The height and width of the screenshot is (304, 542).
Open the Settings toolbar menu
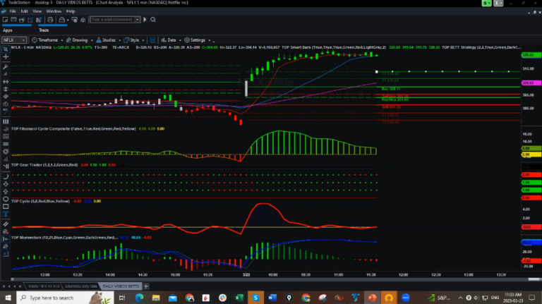[197, 40]
